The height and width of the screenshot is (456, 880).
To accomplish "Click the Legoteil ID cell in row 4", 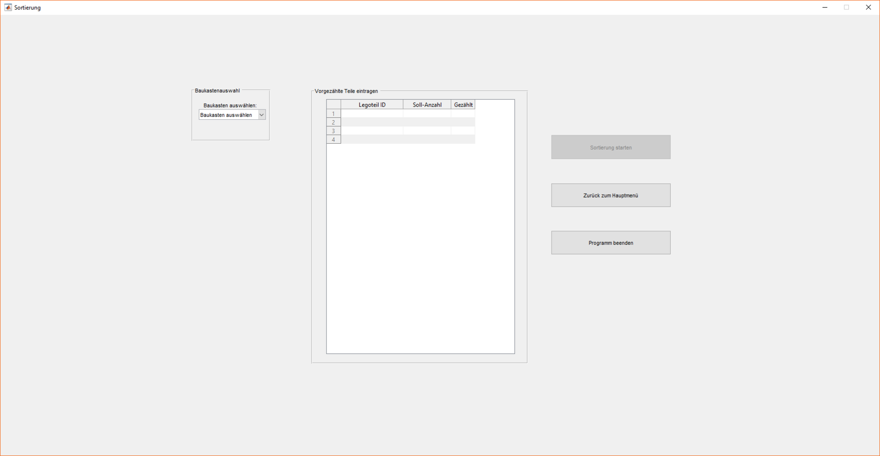I will tap(372, 140).
